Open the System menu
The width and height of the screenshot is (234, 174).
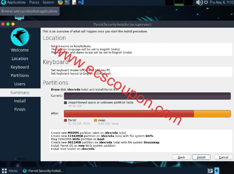[48, 2]
